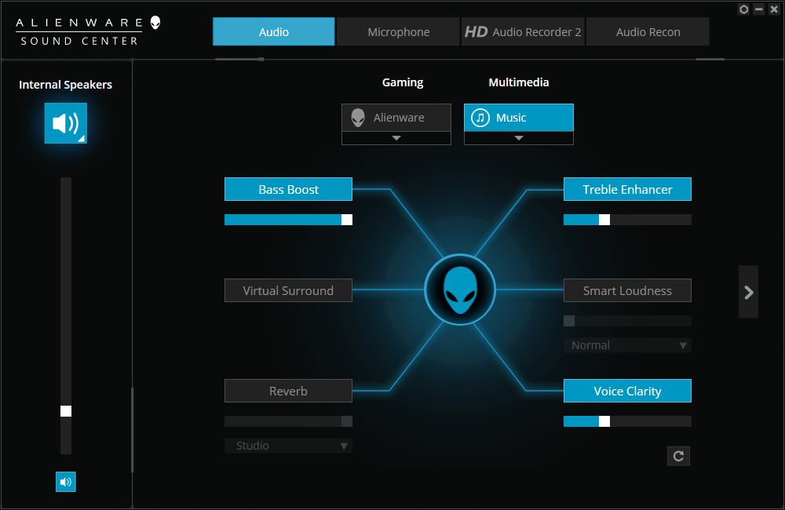The image size is (785, 510).
Task: Adjust the Voice Clarity level slider
Action: 627,421
